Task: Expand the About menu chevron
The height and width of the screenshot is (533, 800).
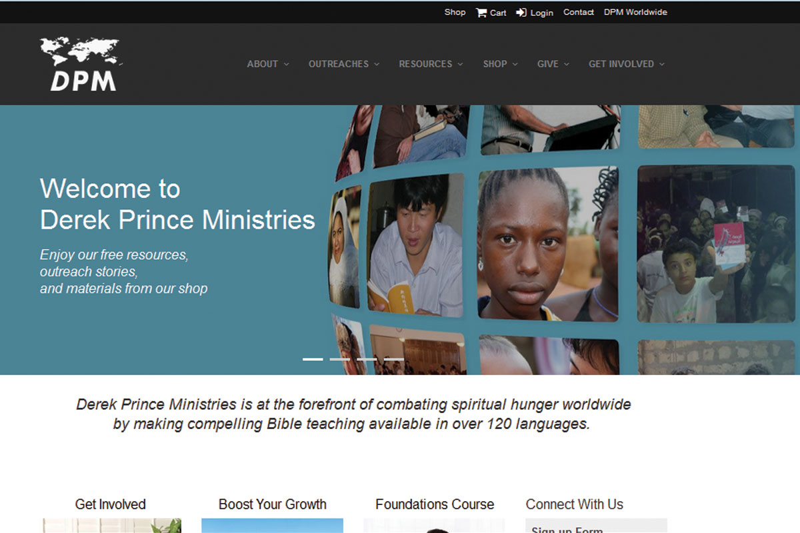Action: pos(287,64)
